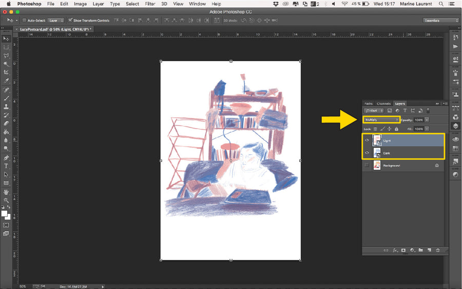Lock all on the selected layer
Screen dimensions: 462x289
(x=397, y=129)
